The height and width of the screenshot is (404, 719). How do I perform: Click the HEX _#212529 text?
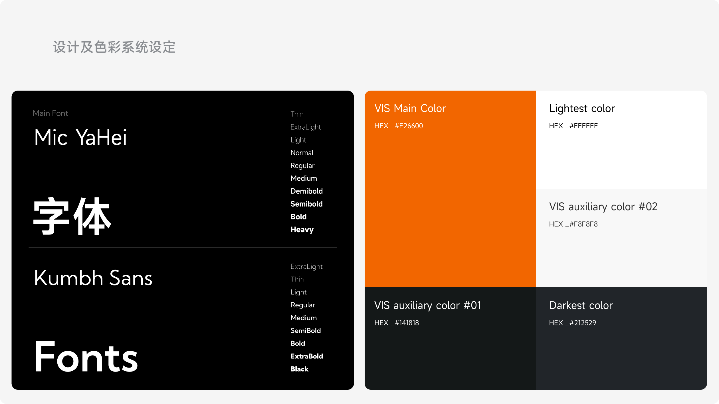point(572,323)
